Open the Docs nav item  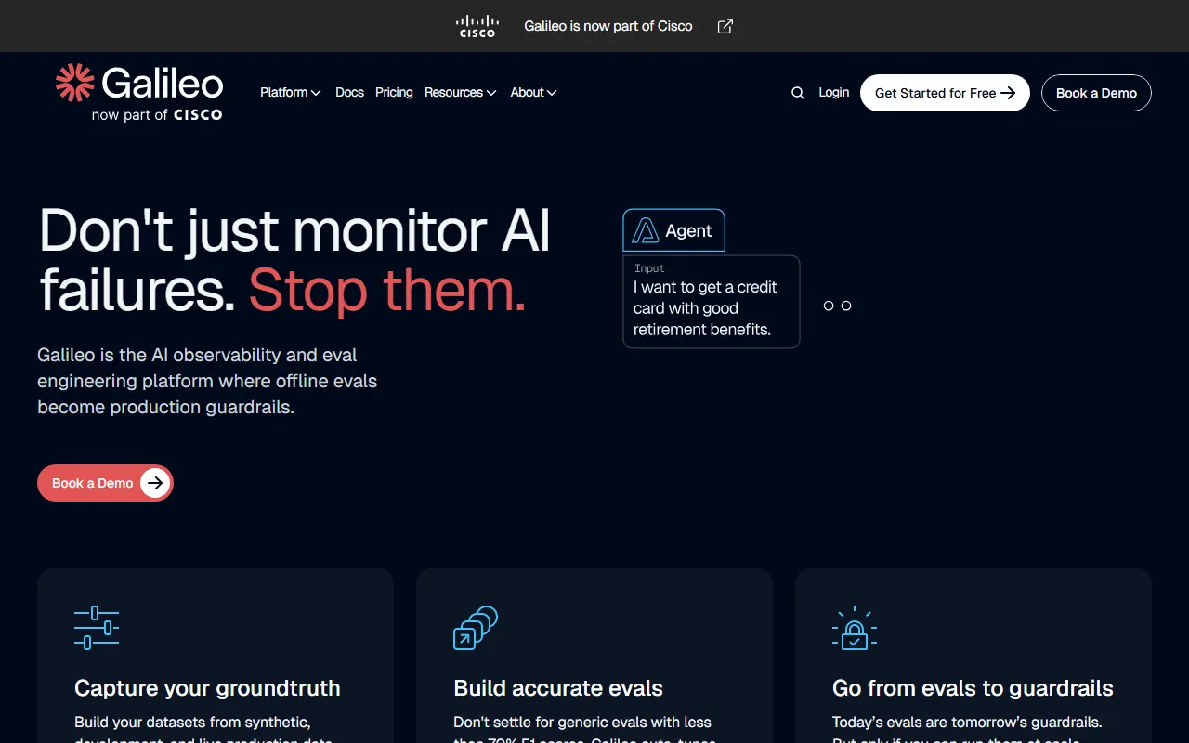pyautogui.click(x=349, y=92)
